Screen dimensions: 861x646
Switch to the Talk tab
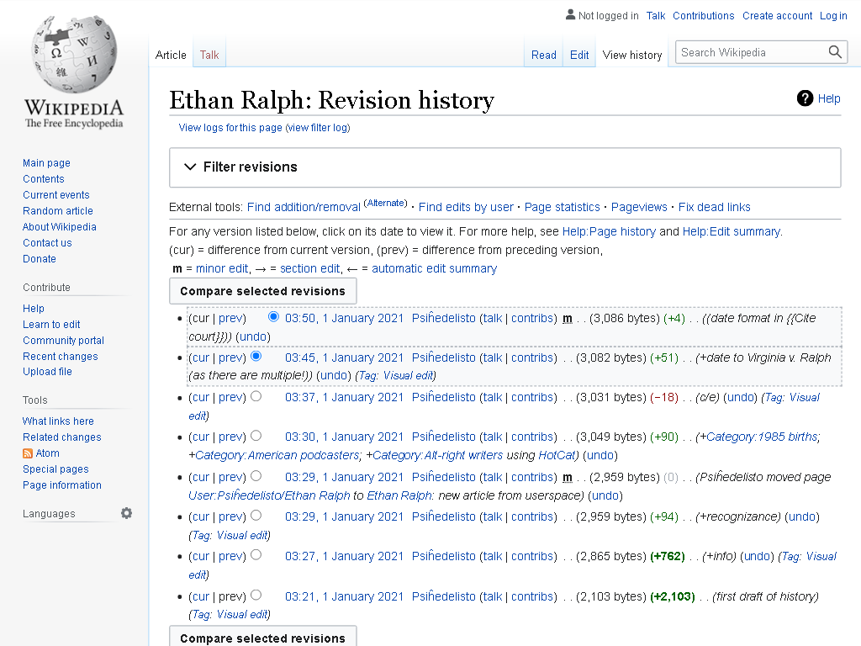click(209, 55)
